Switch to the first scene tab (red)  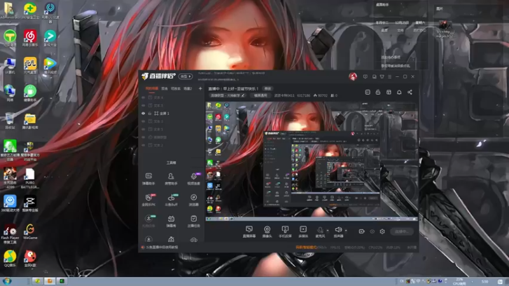coord(151,88)
